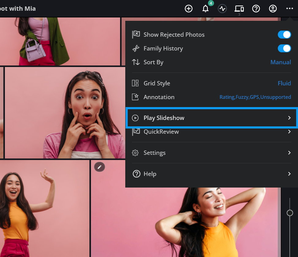Click the thumbnail size slider handle

(x=290, y=213)
